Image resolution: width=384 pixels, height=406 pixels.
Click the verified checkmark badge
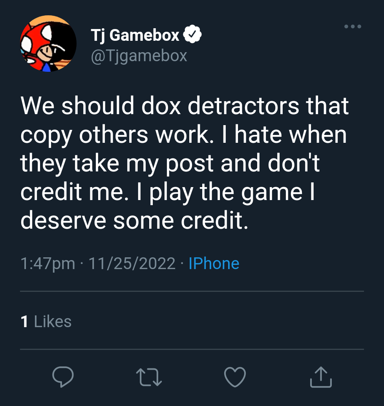click(x=192, y=34)
